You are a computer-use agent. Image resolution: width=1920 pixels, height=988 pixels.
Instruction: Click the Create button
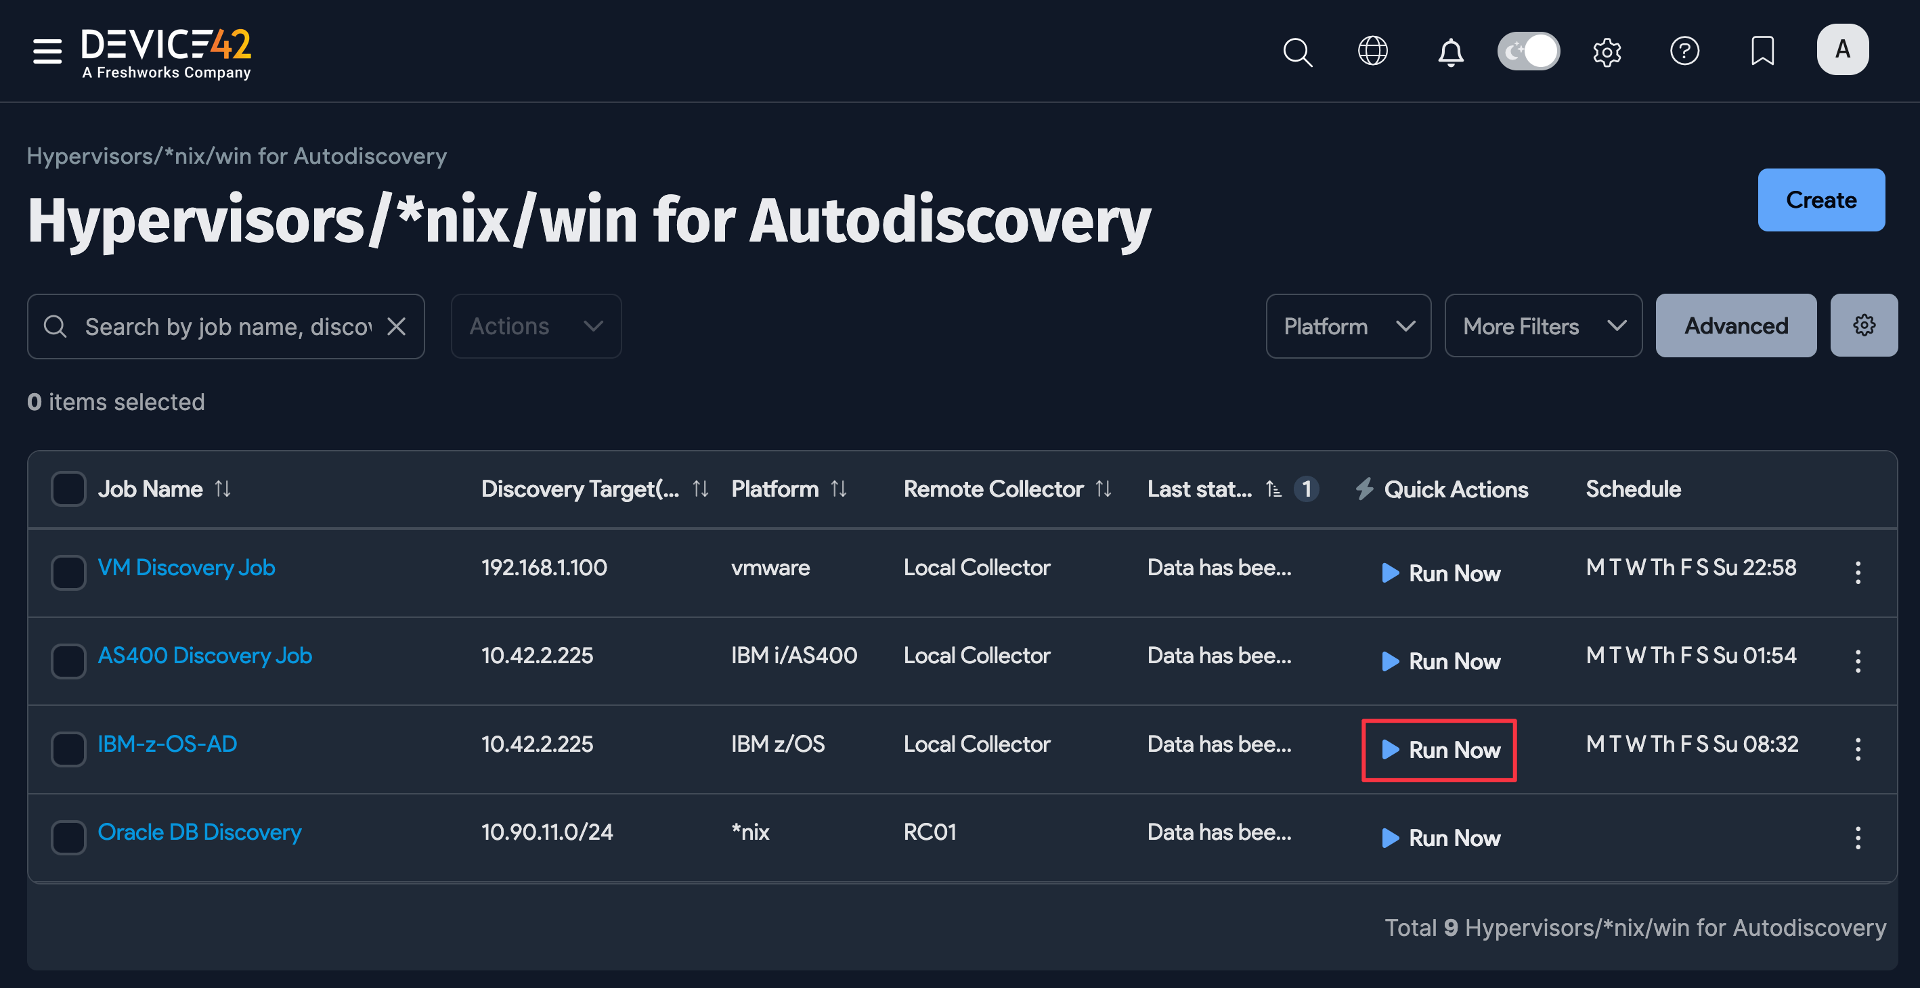(x=1820, y=200)
